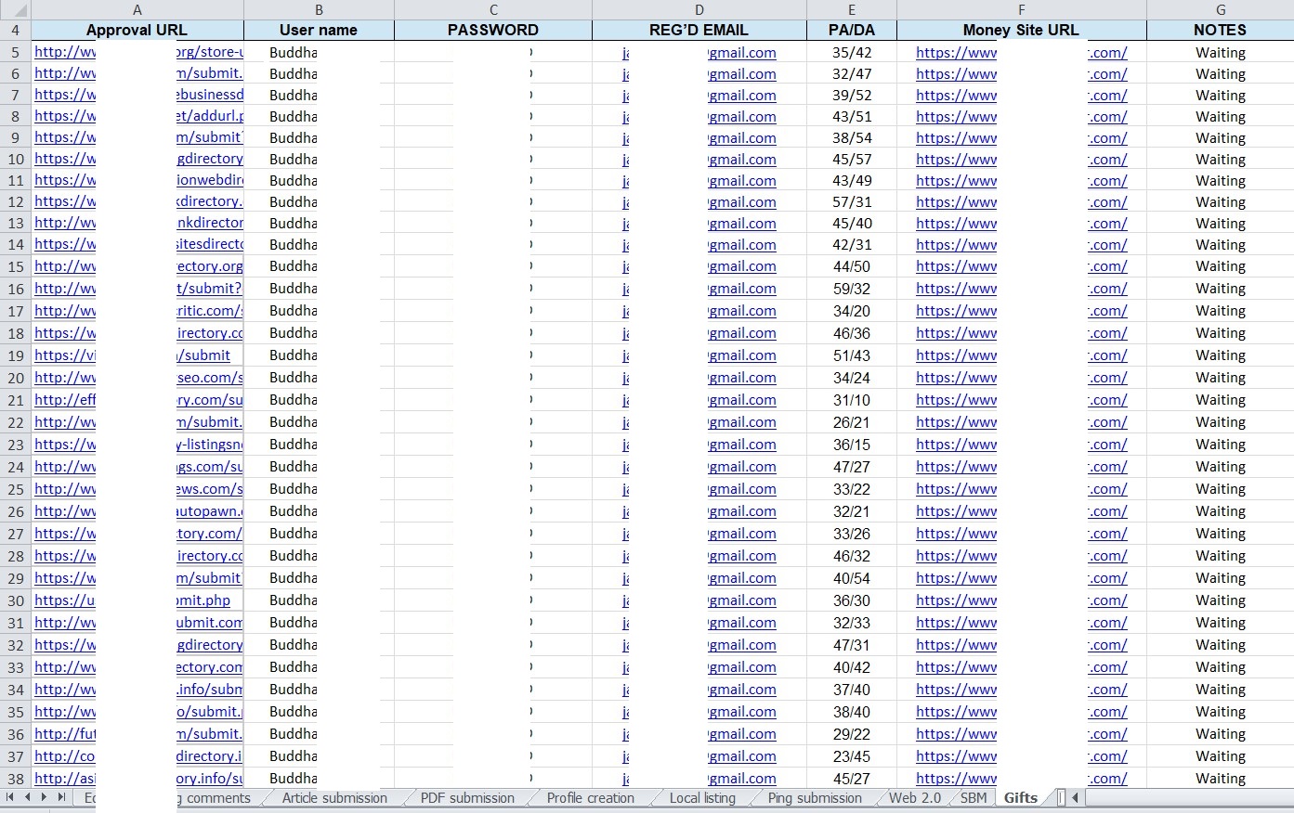Switch to the SBM sheet
Screen dimensions: 1294x813
pos(973,798)
